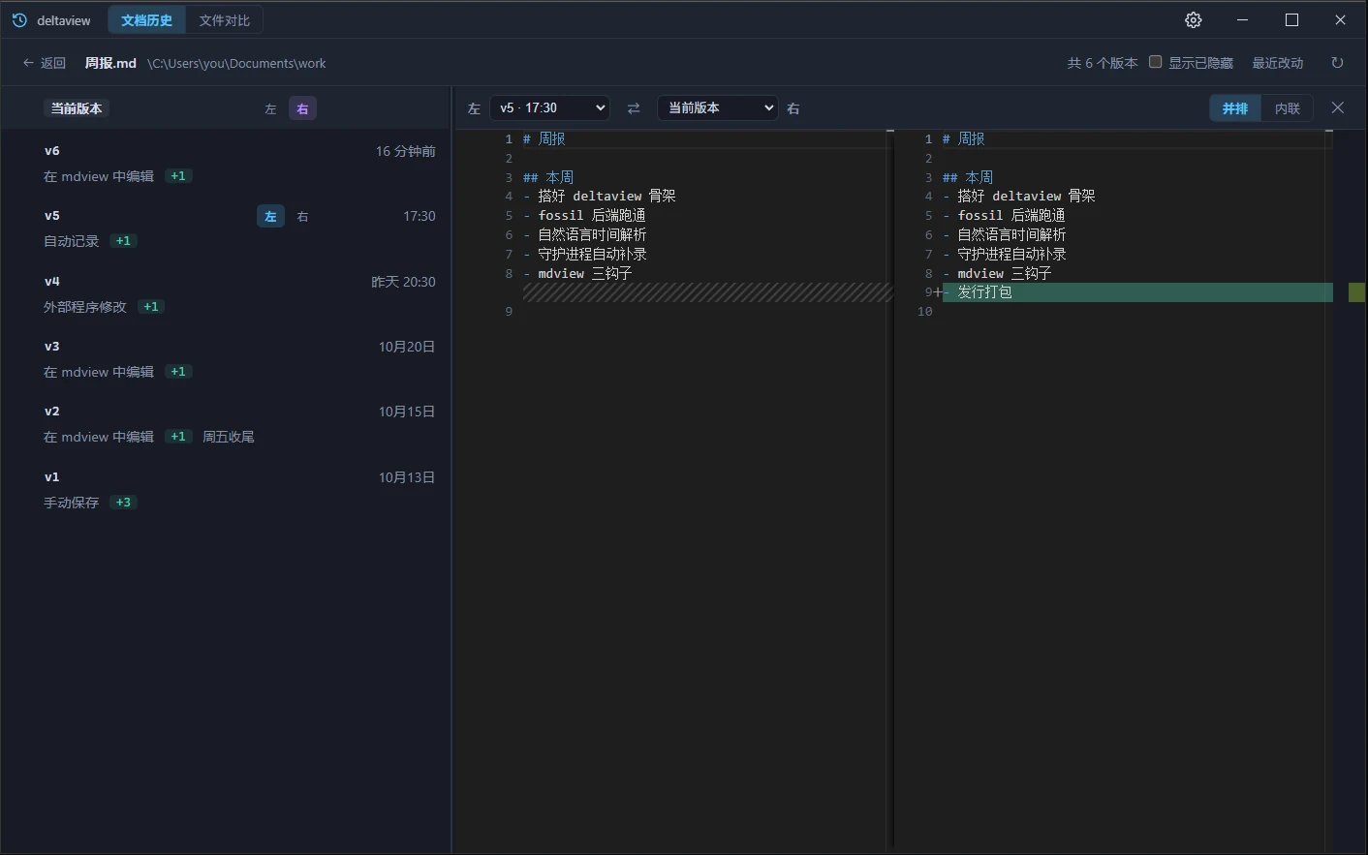Click the deltaview history logo icon
This screenshot has width=1368, height=855.
tap(19, 20)
